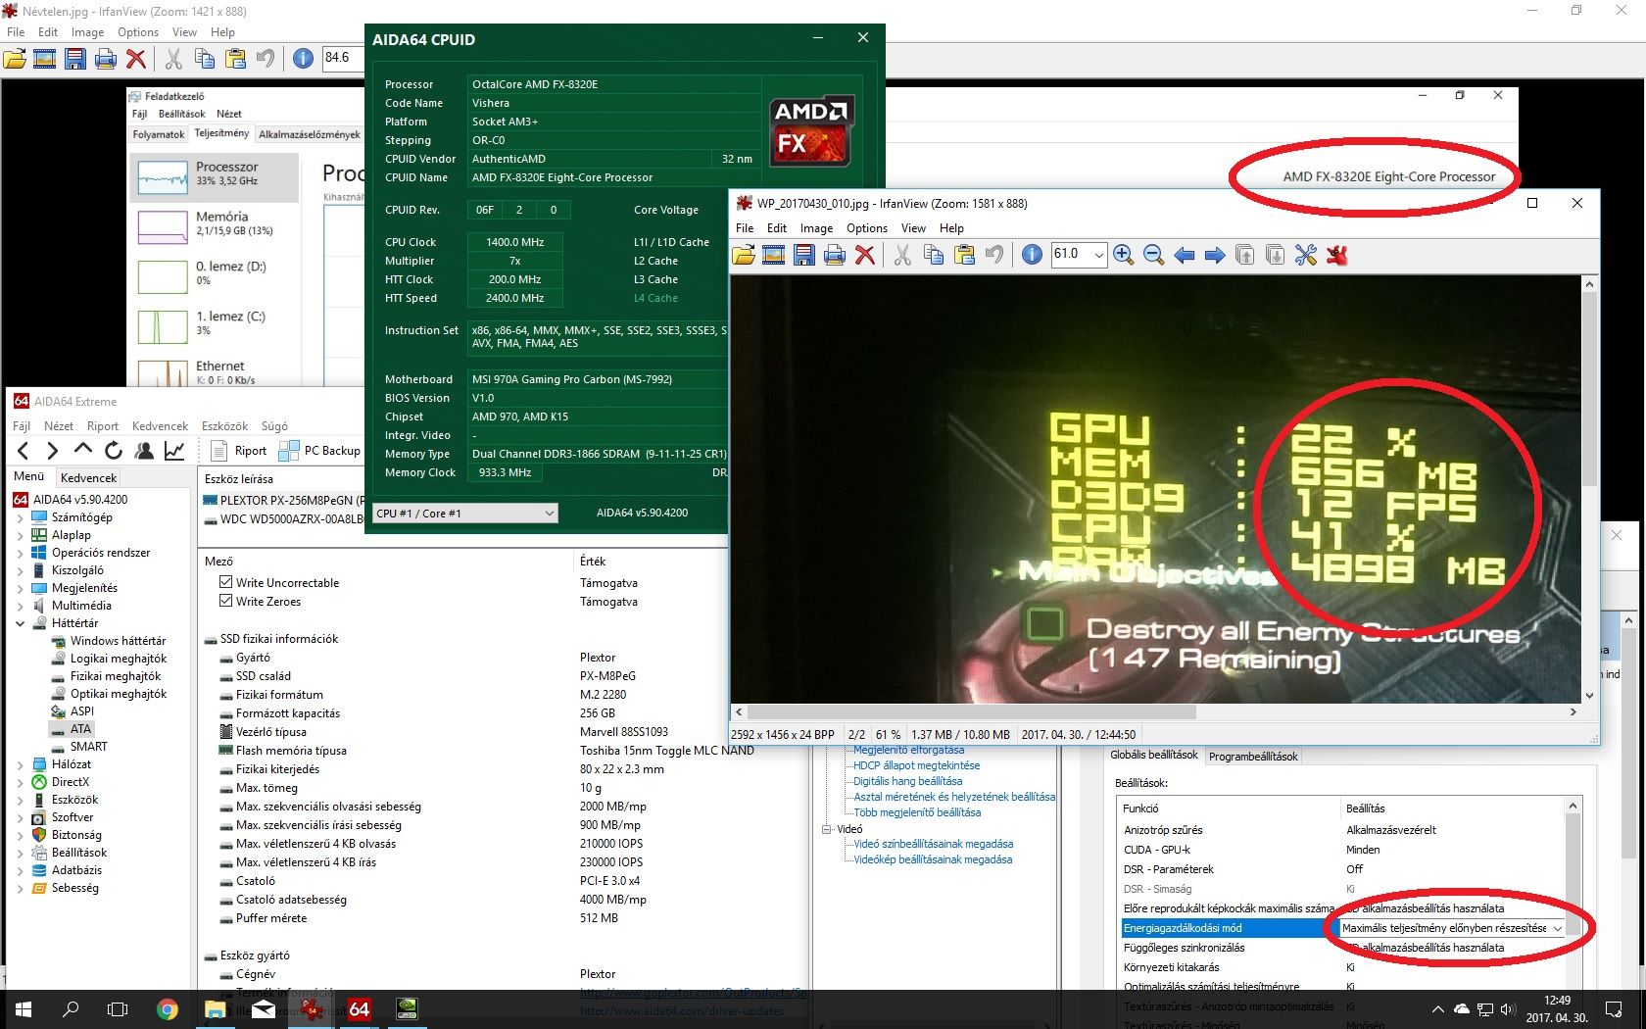The width and height of the screenshot is (1646, 1029).
Task: Open the NVIDIA Control Panel taskbar icon
Action: coord(407,1009)
